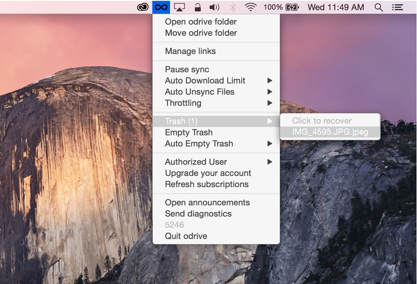Choose Open odrive folder
417x284 pixels.
coord(216,22)
